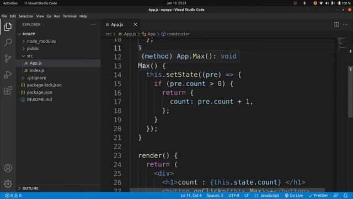This screenshot has width=353, height=199.
Task: Click Go Live in status bar
Action: pos(294,196)
